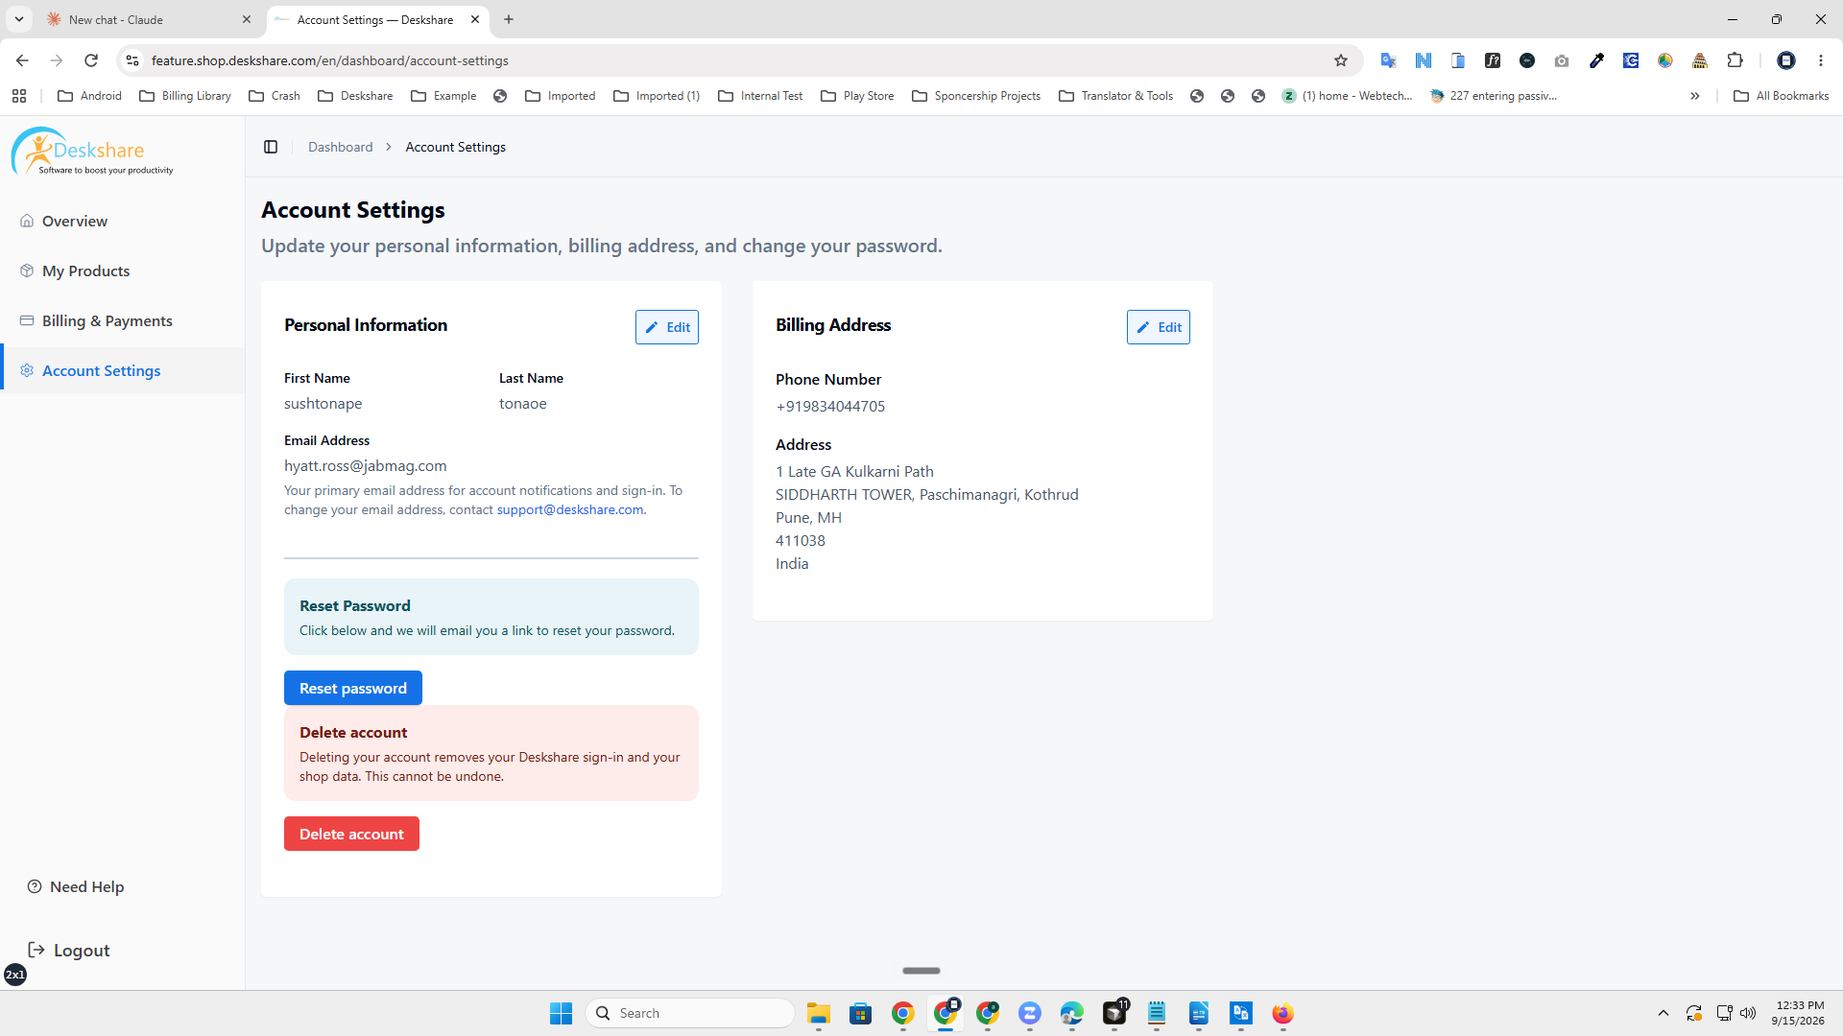Open the clock and date panel
This screenshot has height=1036, width=1843.
click(1800, 1013)
